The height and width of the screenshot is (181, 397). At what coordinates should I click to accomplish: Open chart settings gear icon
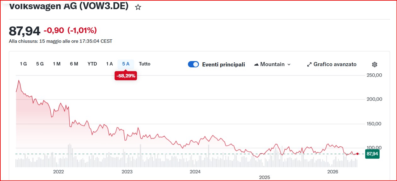coord(374,65)
